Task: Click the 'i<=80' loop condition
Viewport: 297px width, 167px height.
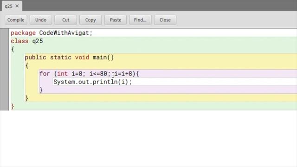Action: (x=98, y=74)
